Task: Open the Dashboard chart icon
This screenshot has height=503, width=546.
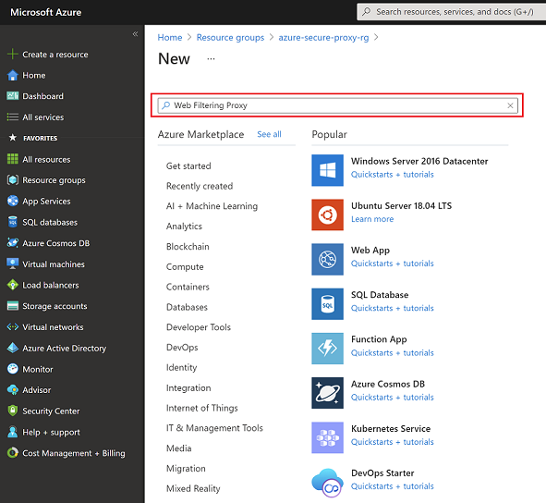Action: [x=13, y=96]
